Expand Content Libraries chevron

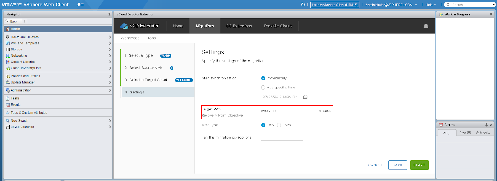110,62
